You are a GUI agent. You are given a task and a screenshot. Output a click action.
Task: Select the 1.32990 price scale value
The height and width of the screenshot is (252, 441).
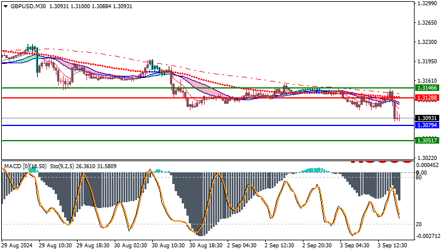(x=427, y=4)
